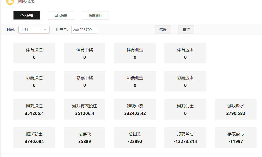Select the 体育投注 statistics card
Image resolution: width=262 pixels, height=157 pixels.
[34, 53]
